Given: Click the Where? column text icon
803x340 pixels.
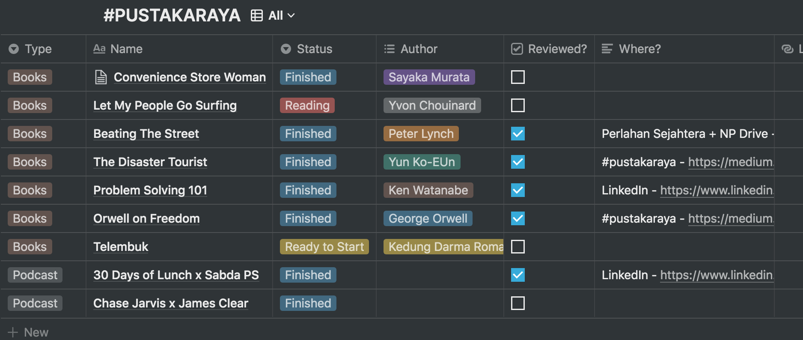Looking at the screenshot, I should point(607,49).
